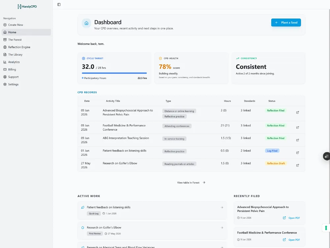Open The Library section
The height and width of the screenshot is (248, 330).
pyautogui.click(x=26, y=55)
